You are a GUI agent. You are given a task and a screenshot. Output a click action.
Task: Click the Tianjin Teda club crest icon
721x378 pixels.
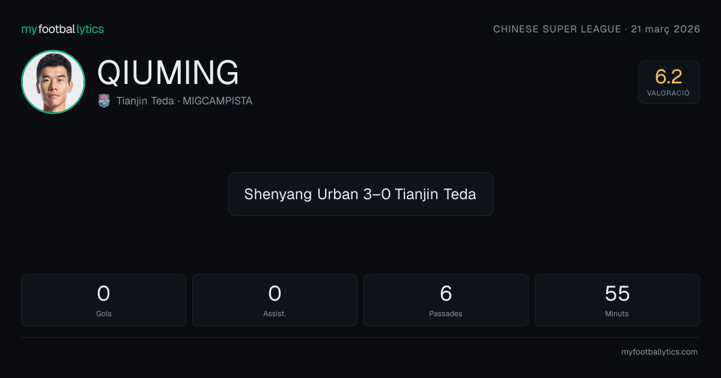coord(104,101)
